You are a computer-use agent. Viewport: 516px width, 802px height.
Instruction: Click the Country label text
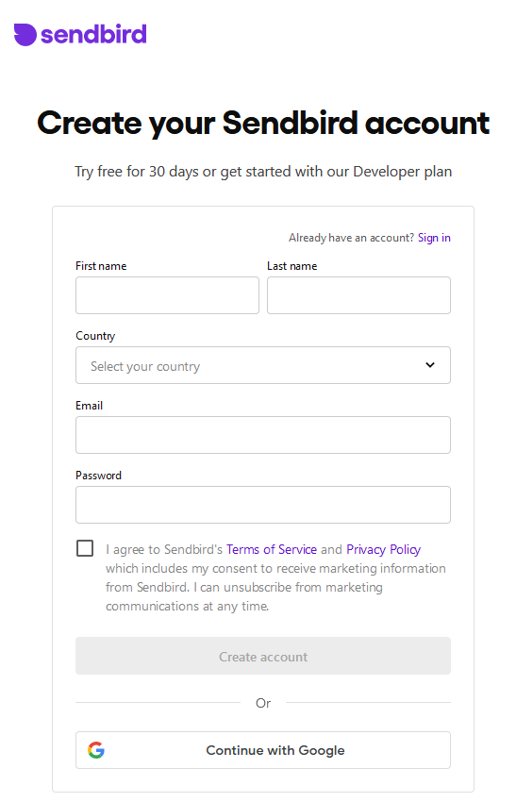[x=95, y=336]
